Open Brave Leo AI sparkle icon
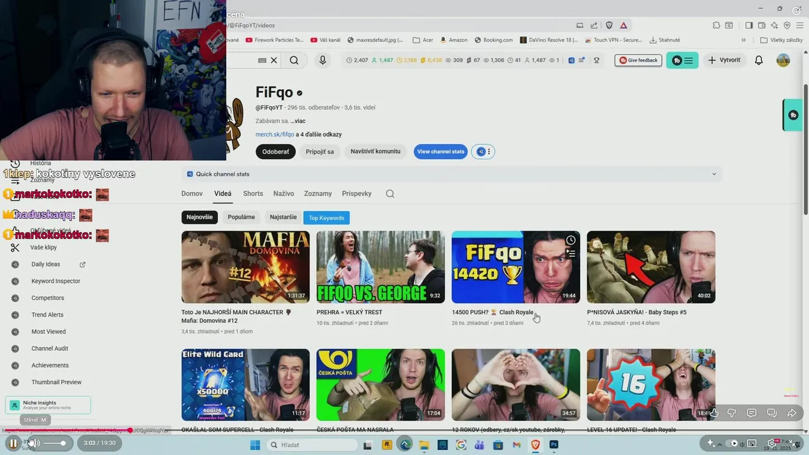The height and width of the screenshot is (455, 809). (x=776, y=25)
